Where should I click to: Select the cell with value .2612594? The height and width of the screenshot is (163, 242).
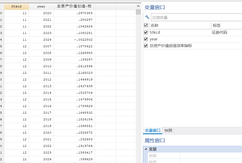point(74,66)
